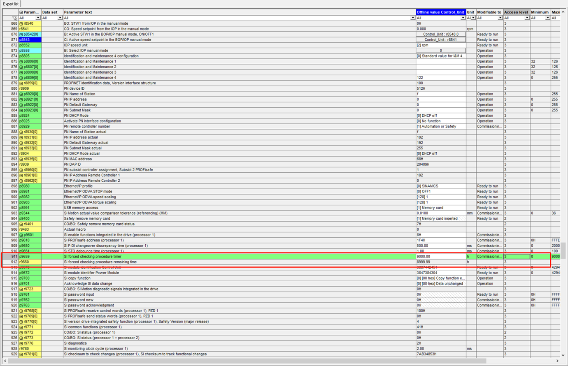Viewport: 568px width, 366px height.
Task: Open the Modifiable to filter dropdown
Action: click(x=500, y=18)
